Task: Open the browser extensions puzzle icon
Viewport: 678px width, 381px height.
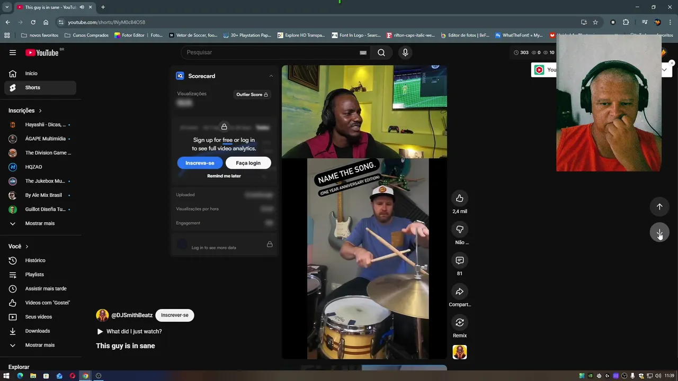Action: [626, 22]
